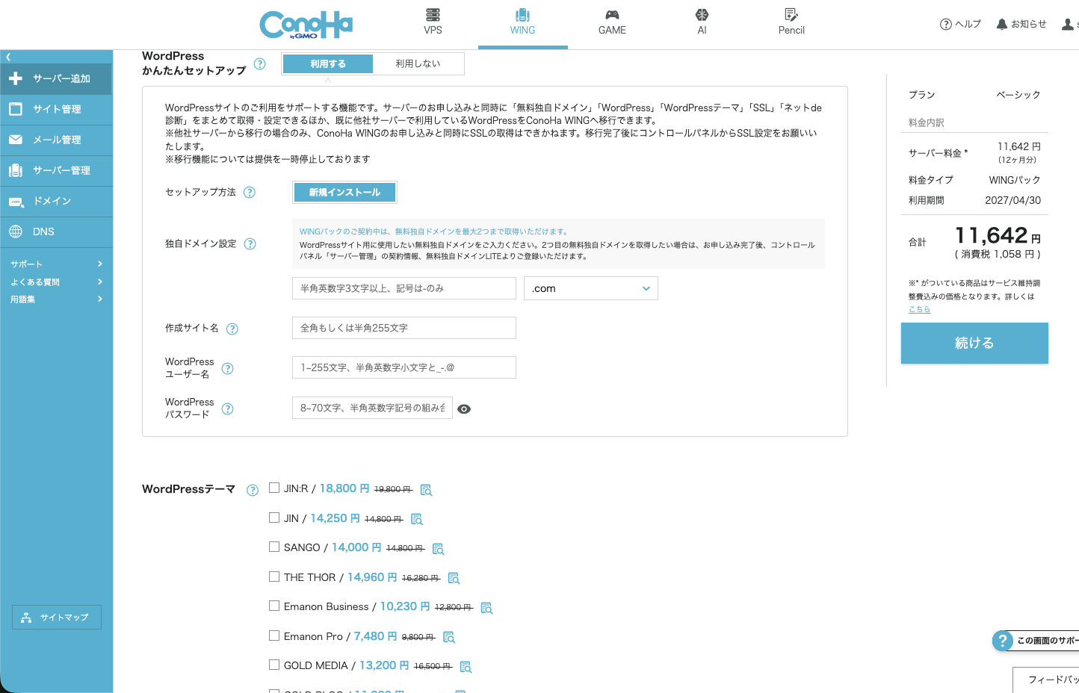The image size is (1079, 693).
Task: Open サイトマップ button
Action: [57, 618]
